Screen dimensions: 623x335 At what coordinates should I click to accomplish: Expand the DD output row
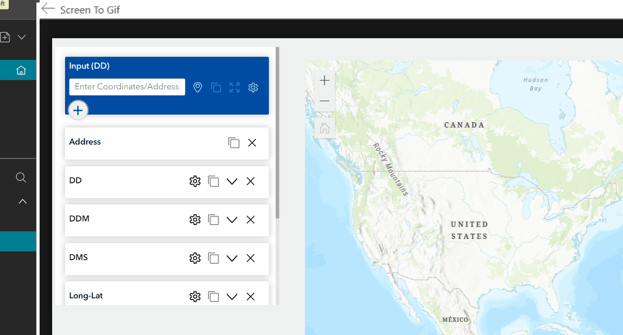tap(232, 181)
